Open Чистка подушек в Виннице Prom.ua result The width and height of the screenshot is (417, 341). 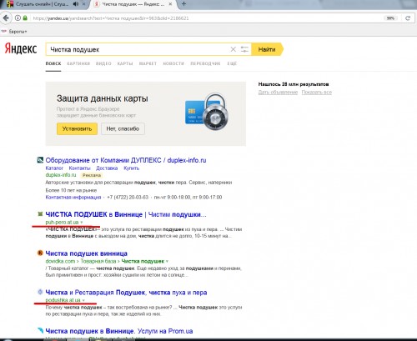coord(119,331)
